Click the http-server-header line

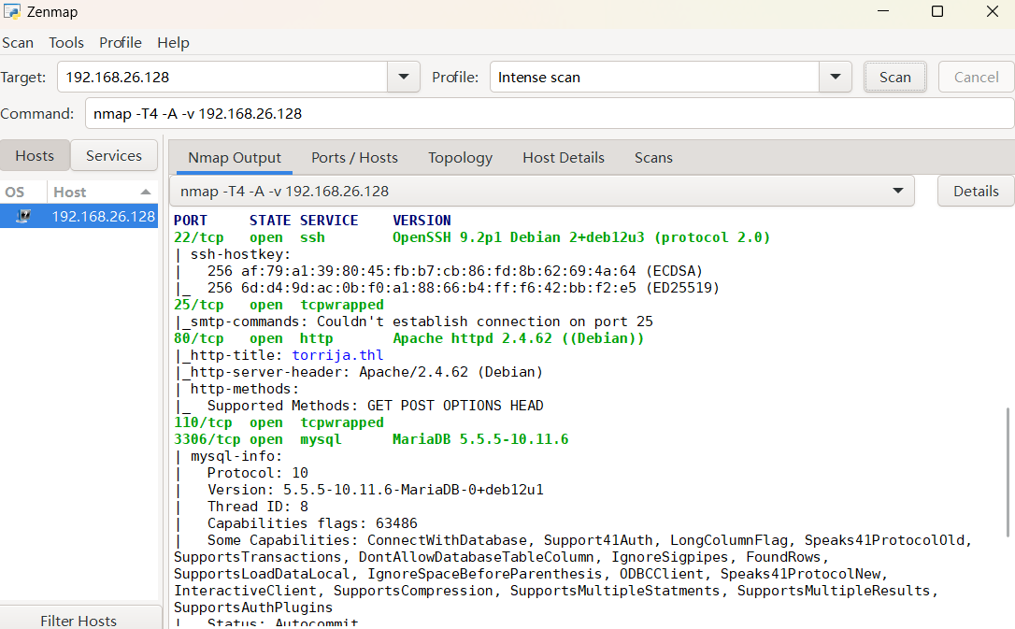click(359, 372)
